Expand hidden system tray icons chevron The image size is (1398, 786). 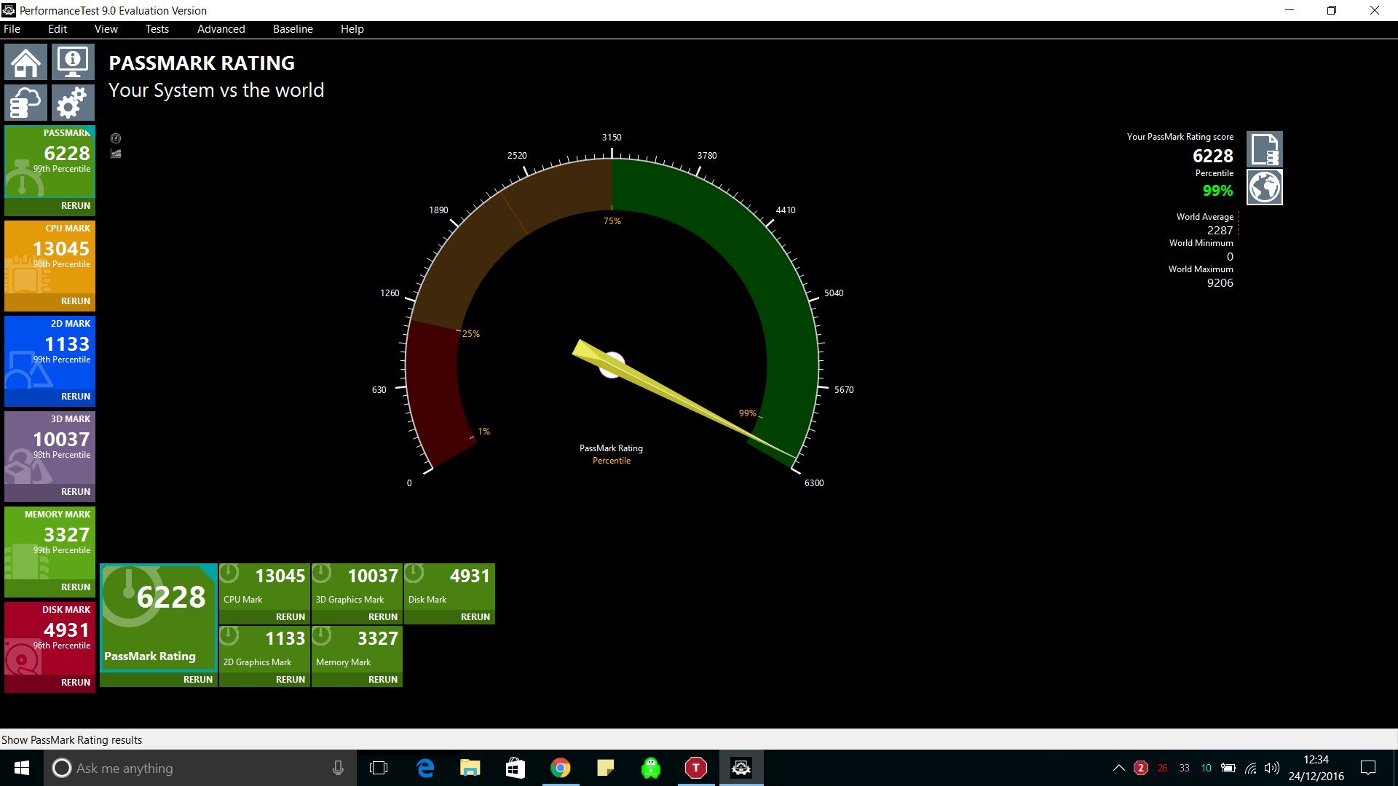[x=1119, y=768]
